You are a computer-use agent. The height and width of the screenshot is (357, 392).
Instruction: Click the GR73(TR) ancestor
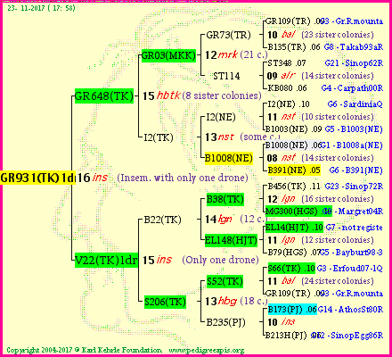click(x=228, y=35)
